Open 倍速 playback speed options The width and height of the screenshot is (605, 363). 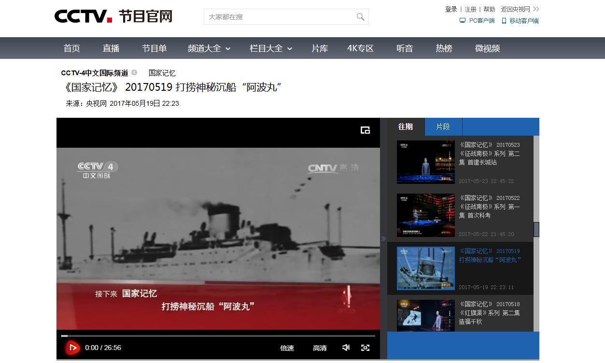point(287,348)
